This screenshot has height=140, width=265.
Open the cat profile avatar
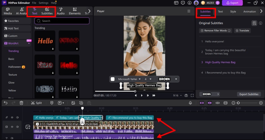[x=196, y=3]
